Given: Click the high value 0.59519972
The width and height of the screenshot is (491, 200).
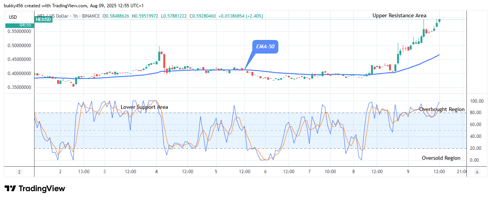Looking at the screenshot, I should [146, 16].
